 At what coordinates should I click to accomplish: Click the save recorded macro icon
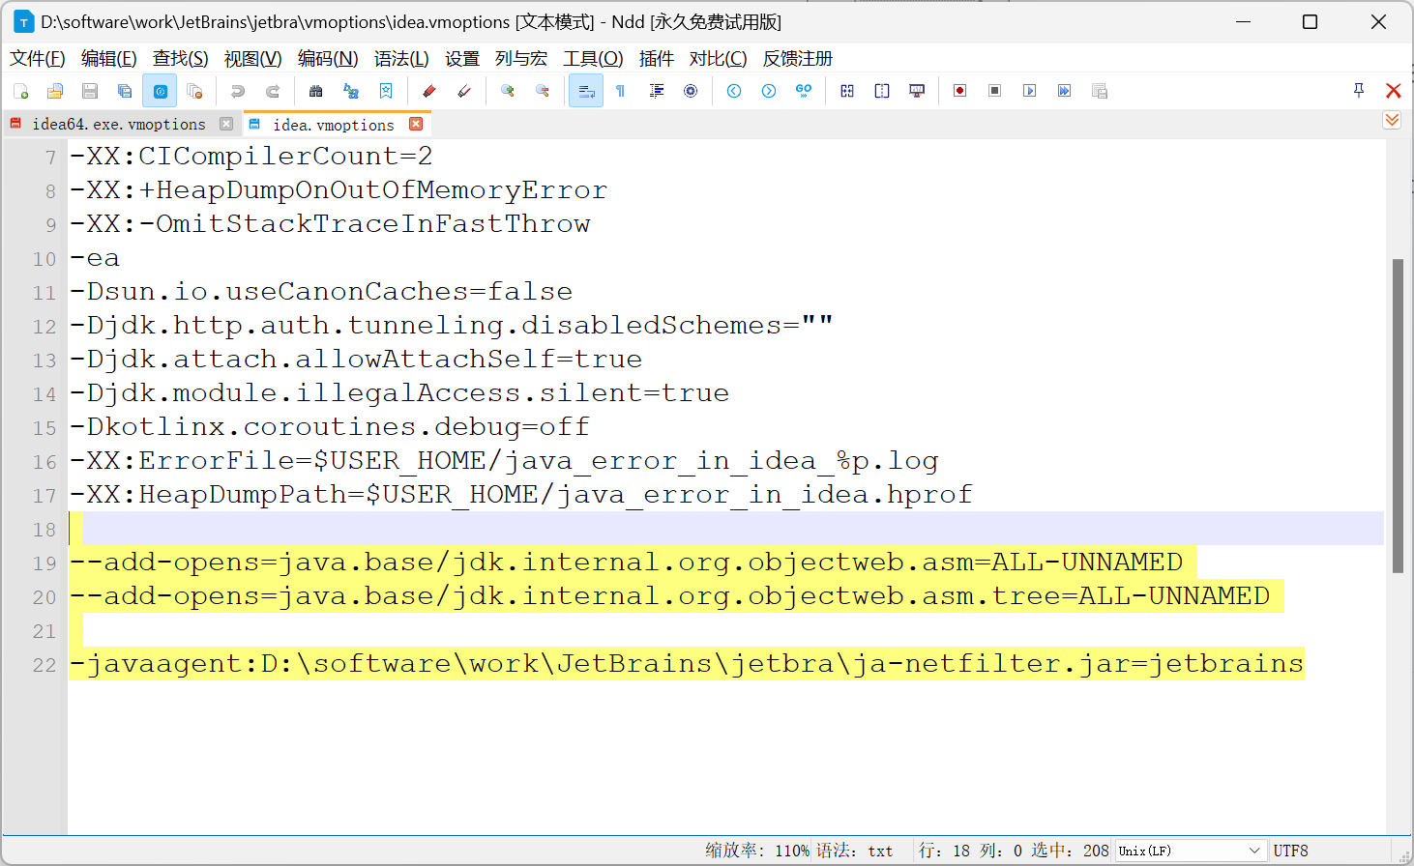(x=1100, y=91)
